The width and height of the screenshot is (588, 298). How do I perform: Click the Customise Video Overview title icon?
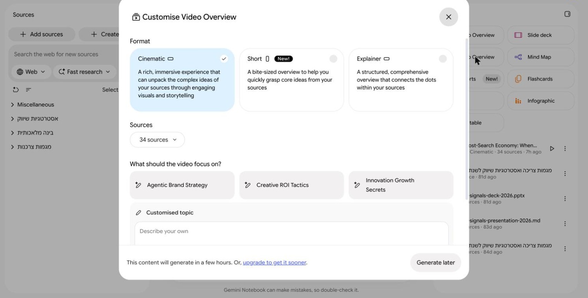coord(136,17)
